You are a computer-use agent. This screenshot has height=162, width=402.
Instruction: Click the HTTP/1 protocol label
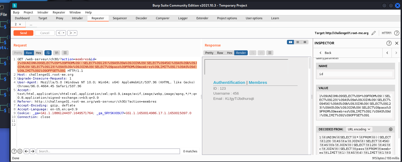pos(386,33)
